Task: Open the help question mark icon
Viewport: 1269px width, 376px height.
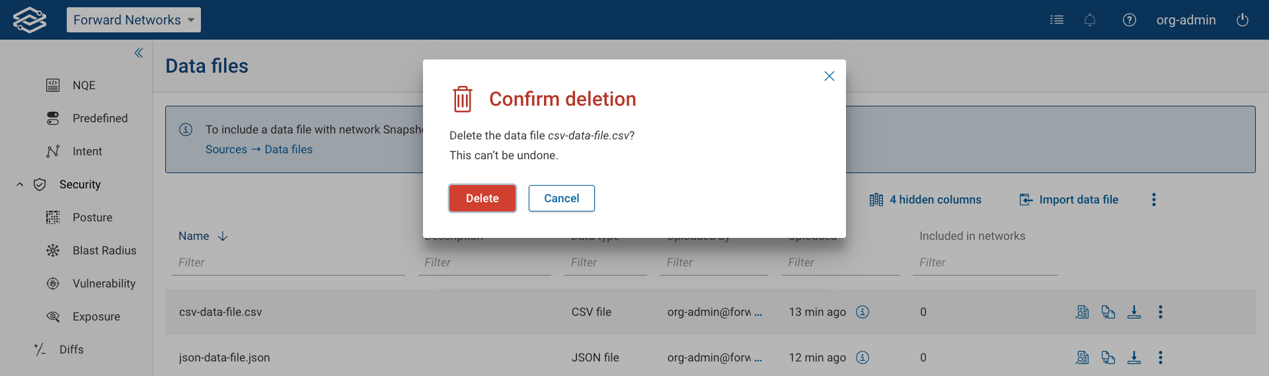Action: (x=1130, y=20)
